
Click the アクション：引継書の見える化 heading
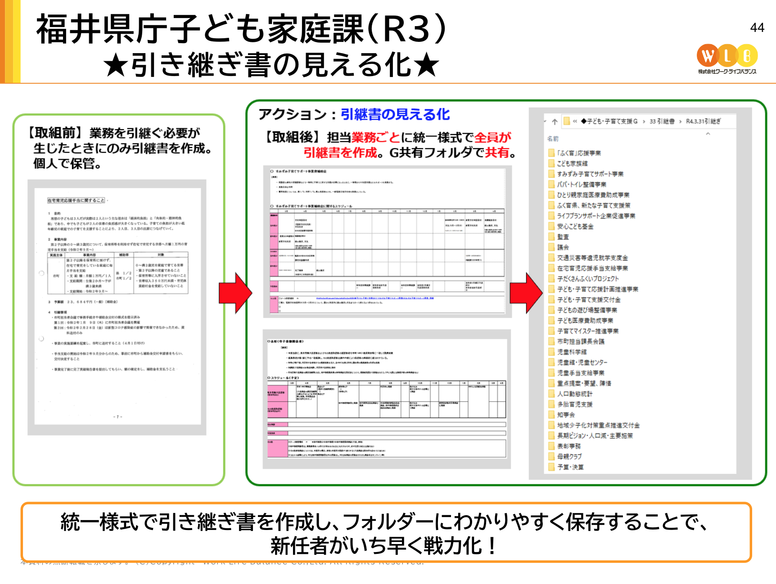pos(354,114)
